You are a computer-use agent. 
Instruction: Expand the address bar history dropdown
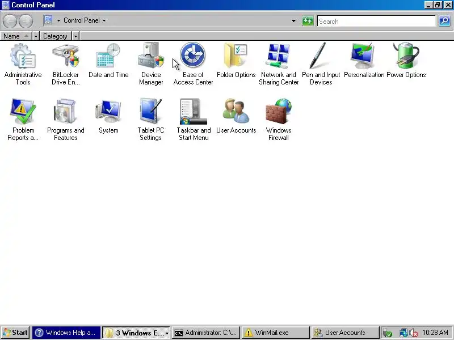click(x=293, y=21)
